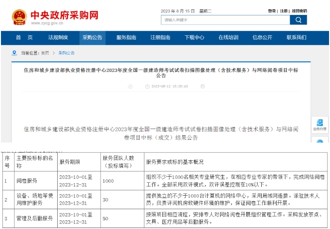Screen dimensions: 330x229
Task: Click the magnifier search button
Action: coord(298,20)
